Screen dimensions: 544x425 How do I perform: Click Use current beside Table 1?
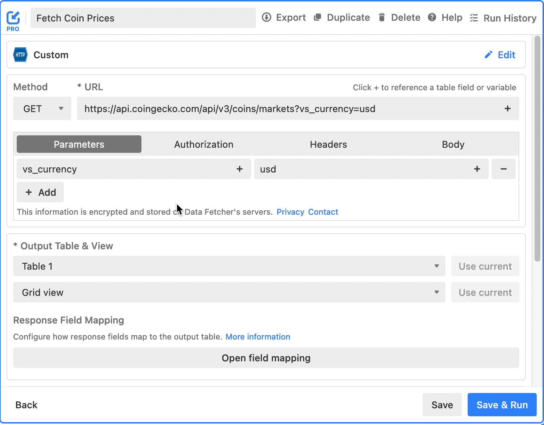(485, 266)
